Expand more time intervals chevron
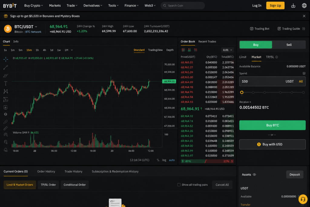The height and width of the screenshot is (207, 310). [72, 50]
